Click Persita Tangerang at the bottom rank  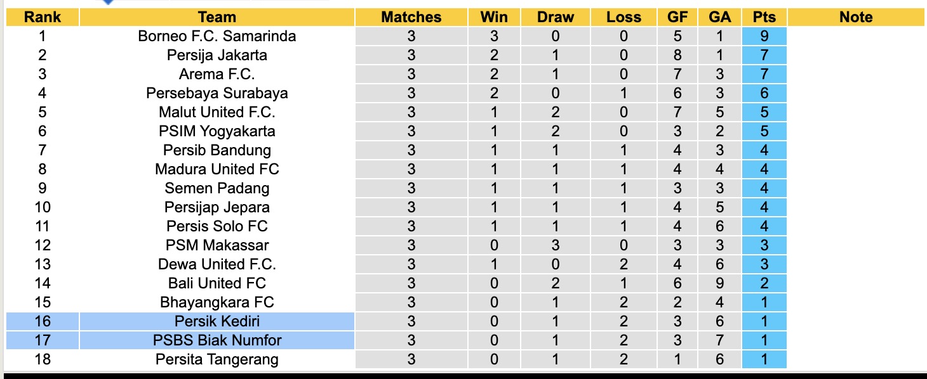pos(217,359)
